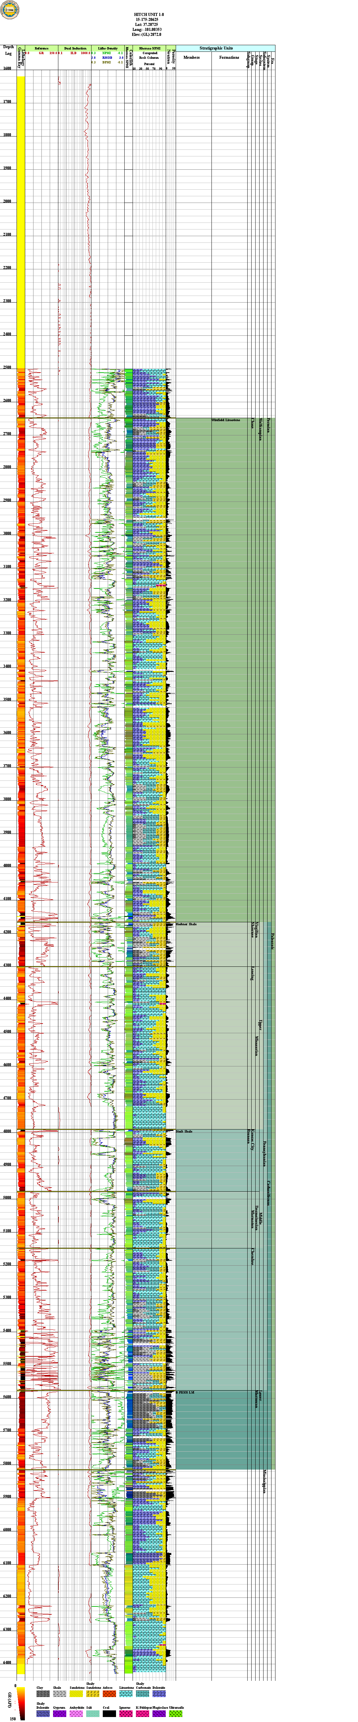Select the Shale lithology pattern swatch

(x=59, y=1694)
